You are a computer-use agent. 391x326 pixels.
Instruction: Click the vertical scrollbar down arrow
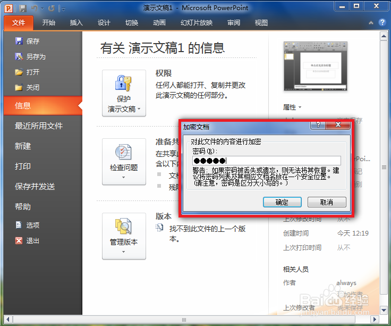pos(384,310)
